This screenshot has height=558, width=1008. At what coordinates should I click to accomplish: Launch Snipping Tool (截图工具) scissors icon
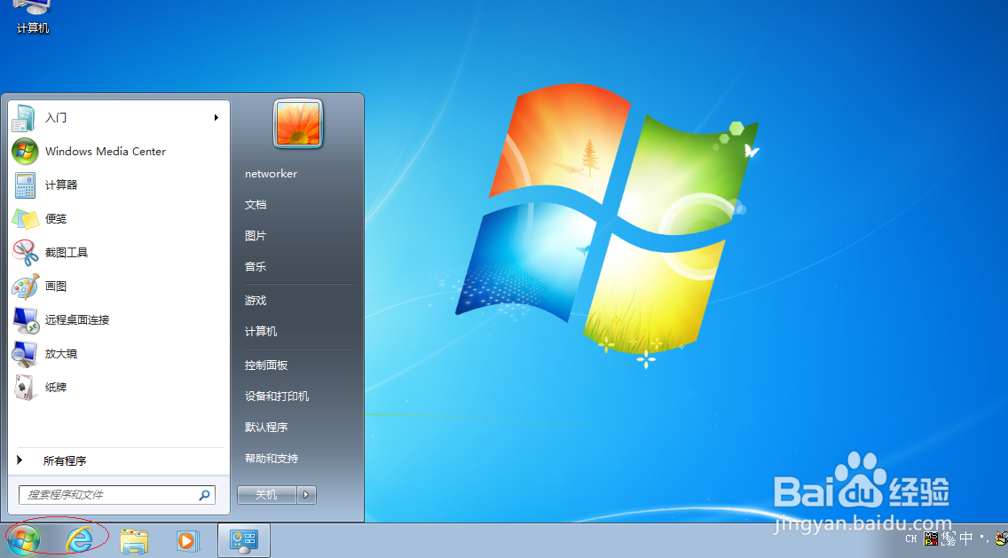26,253
